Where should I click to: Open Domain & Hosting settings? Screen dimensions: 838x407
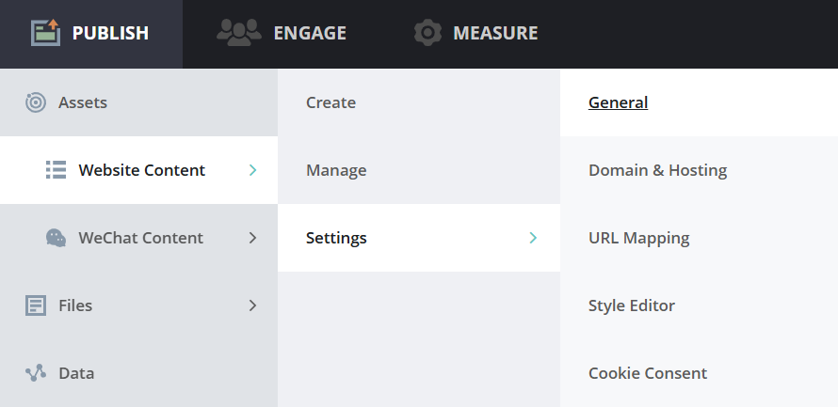tap(657, 170)
